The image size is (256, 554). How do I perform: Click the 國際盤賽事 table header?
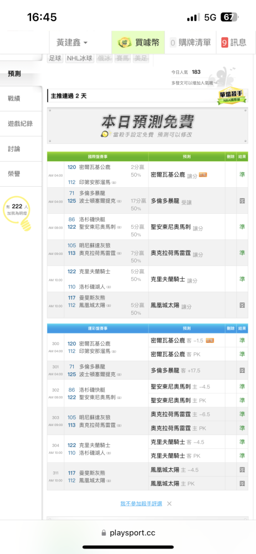98,156
